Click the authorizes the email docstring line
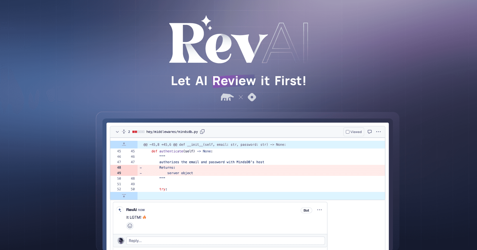The width and height of the screenshot is (477, 250). [212, 162]
